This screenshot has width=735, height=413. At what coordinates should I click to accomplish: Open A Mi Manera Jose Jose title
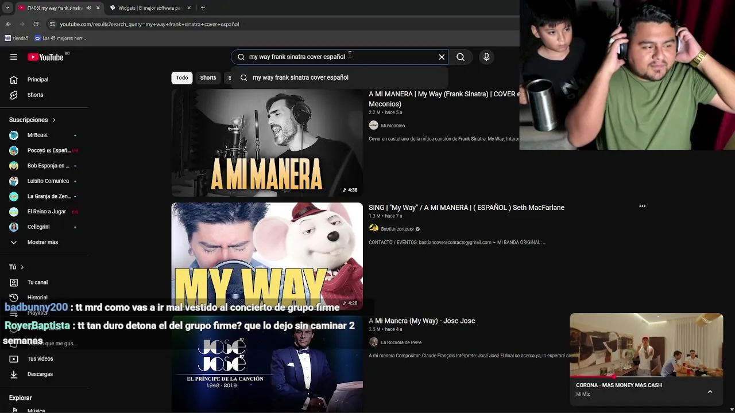(x=422, y=321)
